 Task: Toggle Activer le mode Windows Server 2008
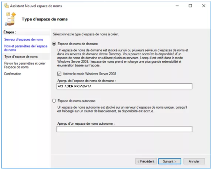59,74
